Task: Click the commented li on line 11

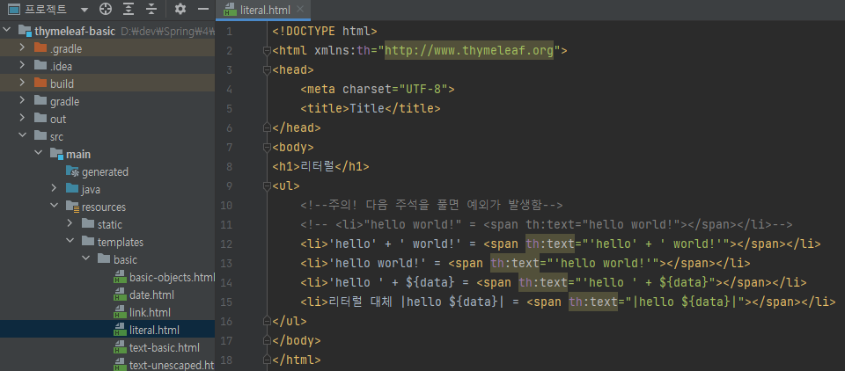Action: point(546,224)
